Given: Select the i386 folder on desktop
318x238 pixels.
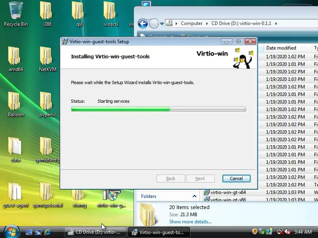Looking at the screenshot, I should 47,14.
